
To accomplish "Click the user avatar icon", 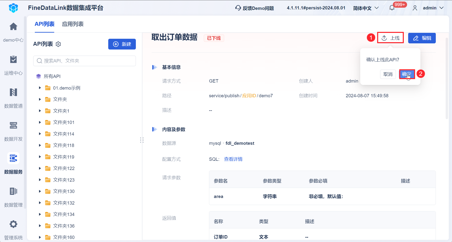I will point(415,8).
